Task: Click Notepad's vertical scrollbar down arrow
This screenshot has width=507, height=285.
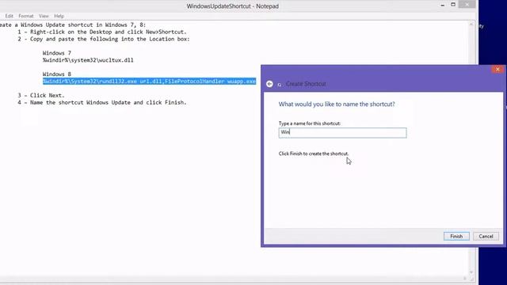Action: click(x=471, y=272)
